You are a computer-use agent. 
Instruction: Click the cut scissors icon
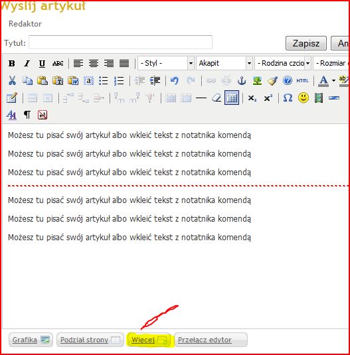point(12,80)
